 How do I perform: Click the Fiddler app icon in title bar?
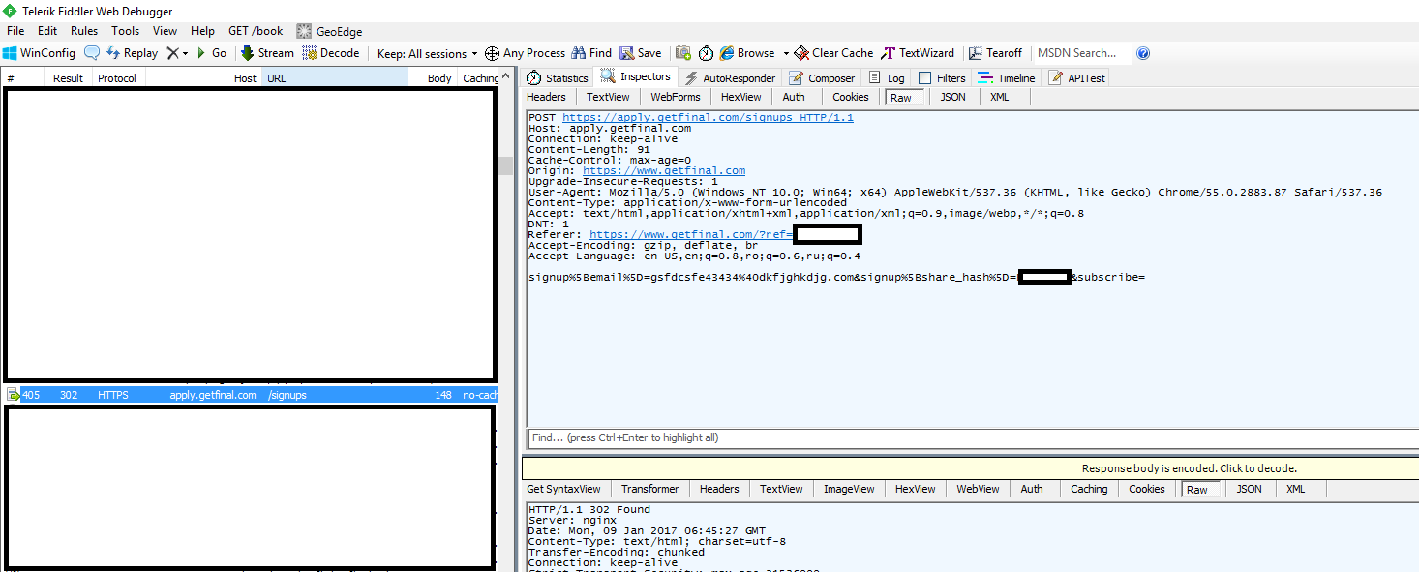click(11, 10)
